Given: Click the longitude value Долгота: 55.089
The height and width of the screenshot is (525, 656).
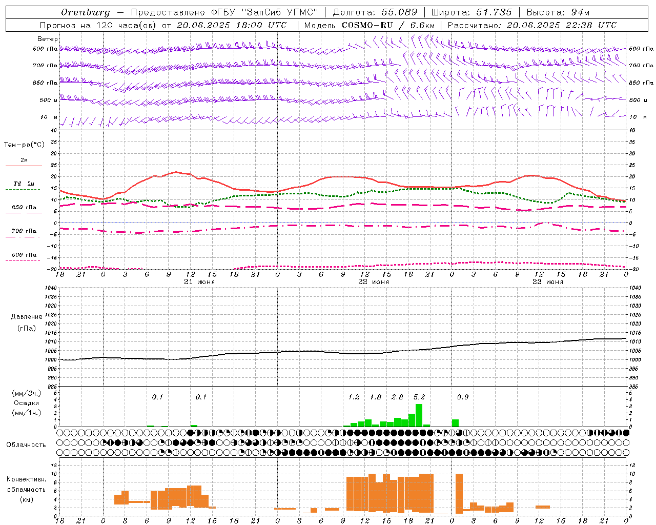Looking at the screenshot, I should tap(375, 12).
